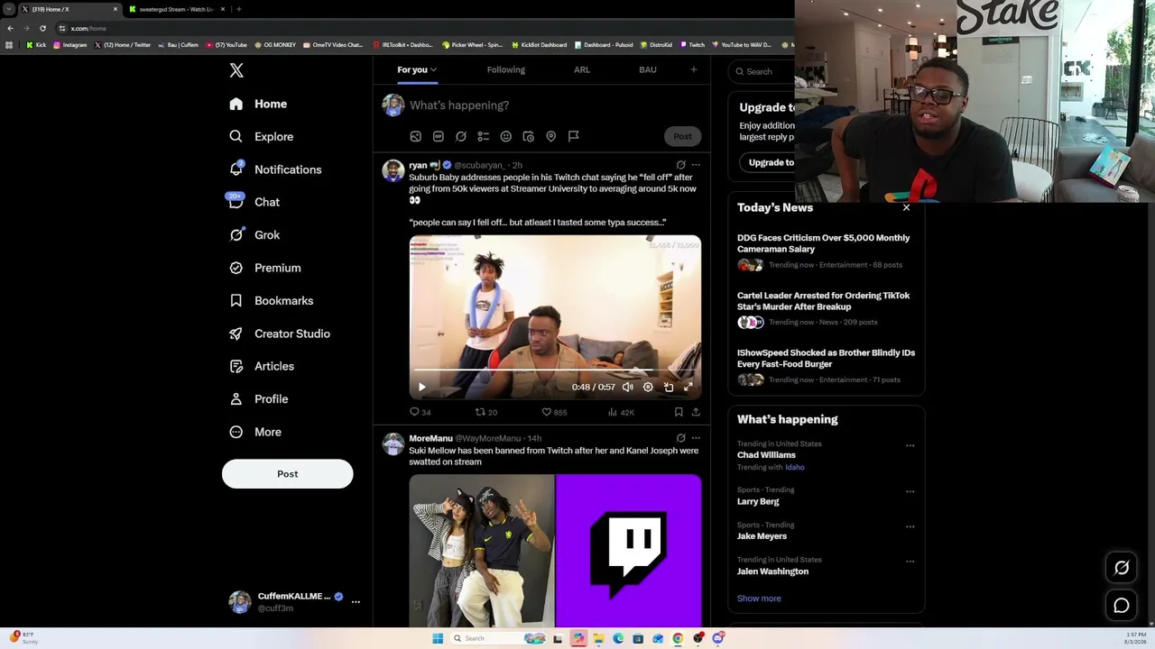Open emoji picker in post composer

tap(506, 136)
